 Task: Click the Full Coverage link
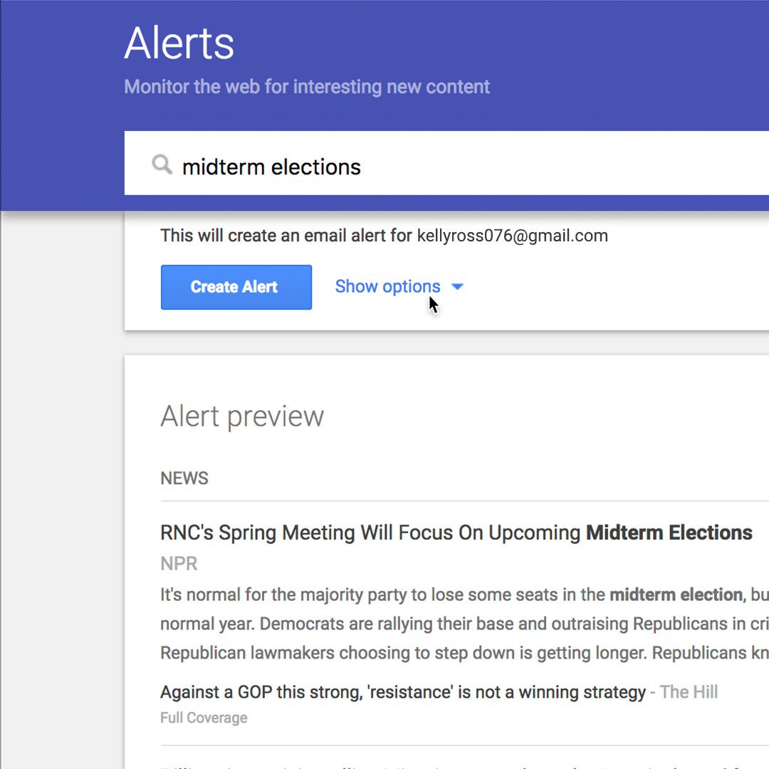pyautogui.click(x=204, y=718)
